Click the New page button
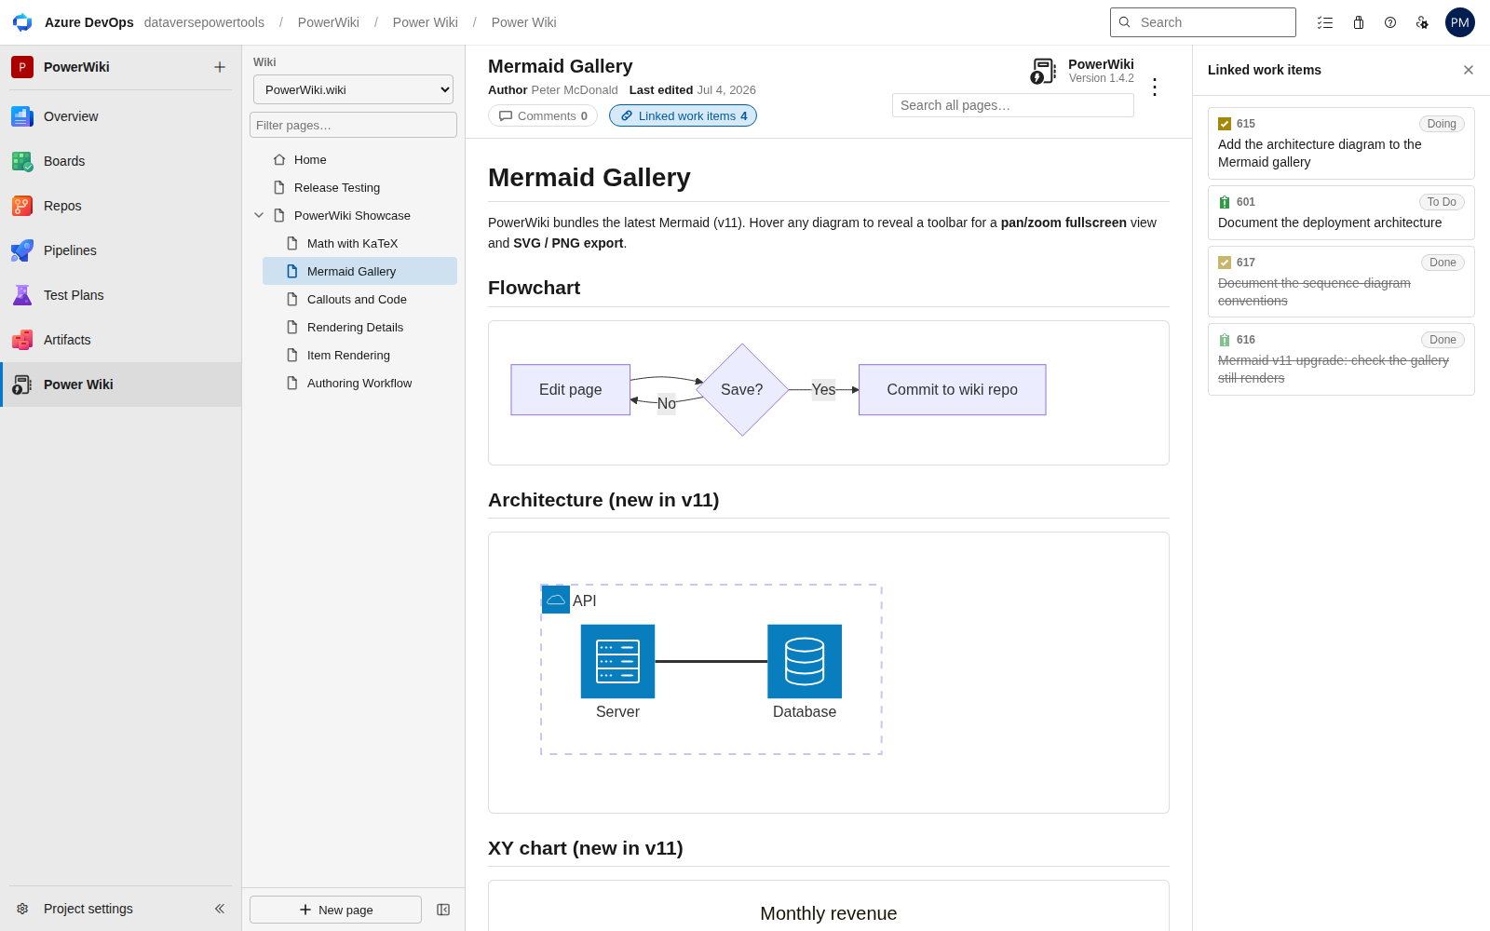 335,910
